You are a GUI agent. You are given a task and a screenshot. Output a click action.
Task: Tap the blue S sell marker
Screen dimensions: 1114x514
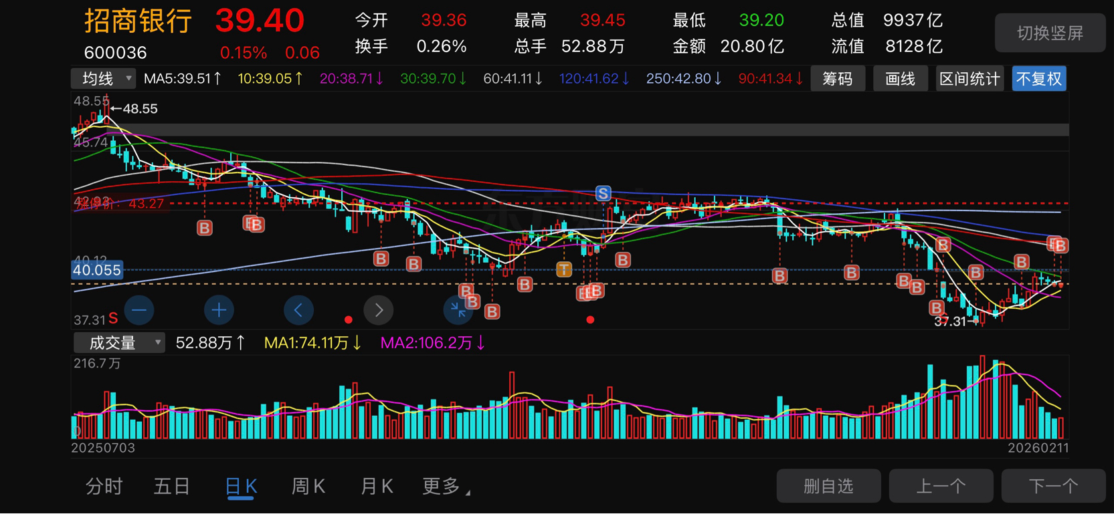click(603, 194)
